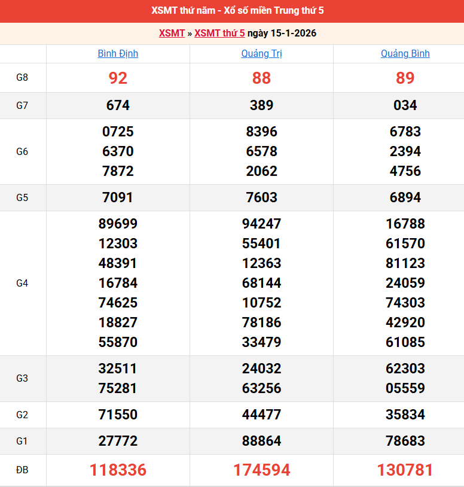Click the G4 row label
464x487 pixels.
coord(22,283)
